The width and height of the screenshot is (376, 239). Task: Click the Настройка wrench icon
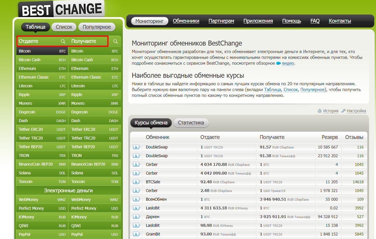[x=344, y=111]
